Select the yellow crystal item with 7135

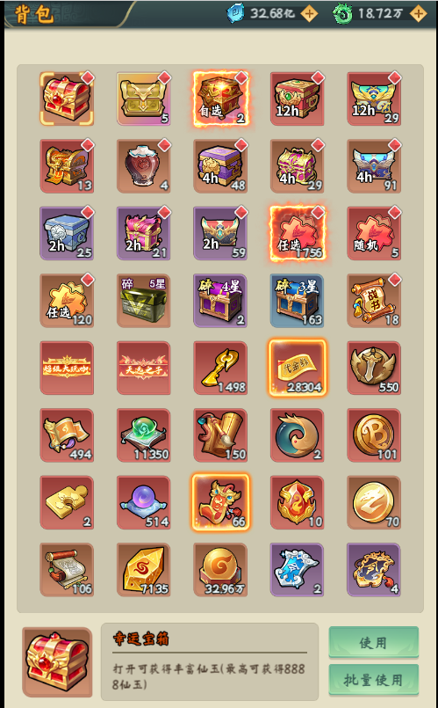coord(144,570)
